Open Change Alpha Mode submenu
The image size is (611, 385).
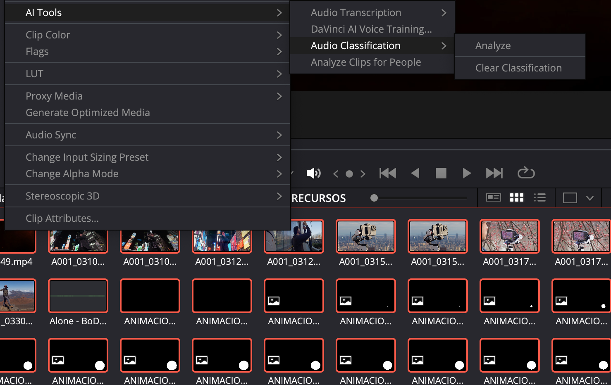(148, 174)
